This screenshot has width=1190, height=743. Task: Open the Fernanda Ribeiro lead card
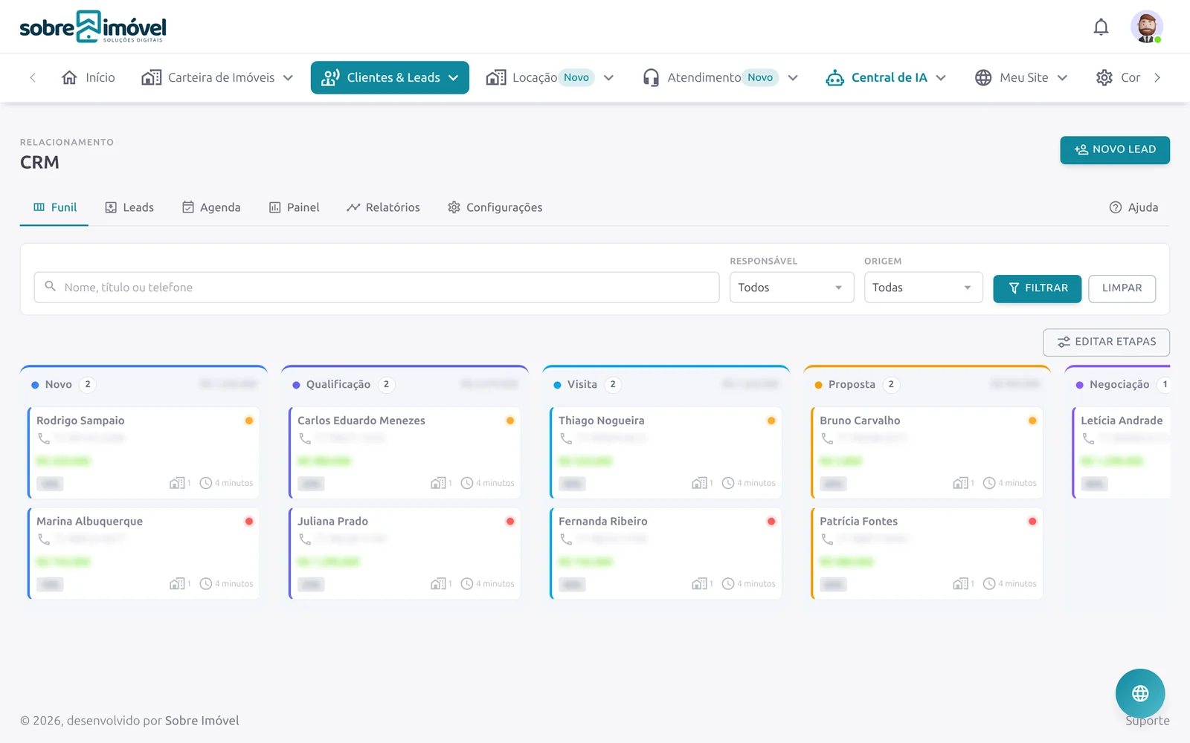[x=666, y=554]
